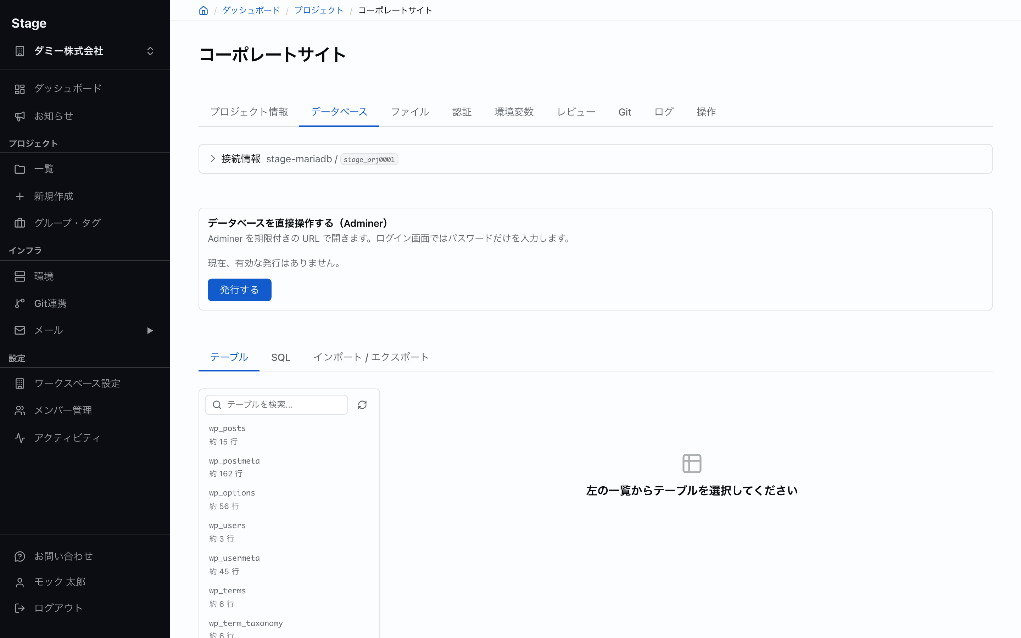Click the stage_prj0001 database name badge
The image size is (1021, 638).
(x=369, y=159)
